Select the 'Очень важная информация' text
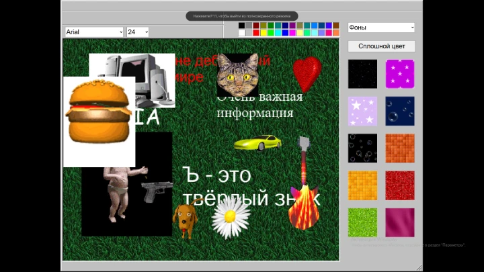Screen dimensions: 484x272 (x=259, y=105)
